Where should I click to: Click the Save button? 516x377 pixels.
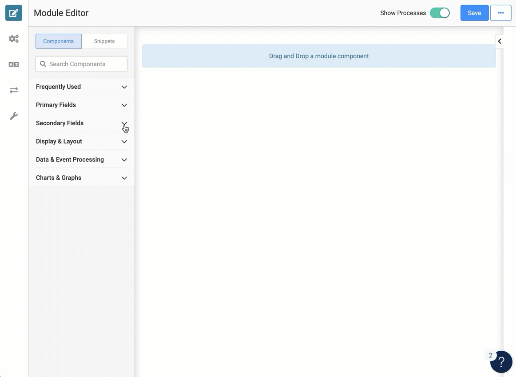click(x=474, y=13)
